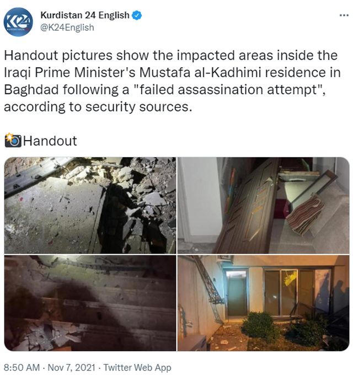Open Kurdistan 24 profile avatar
This screenshot has width=353, height=375.
[x=18, y=22]
